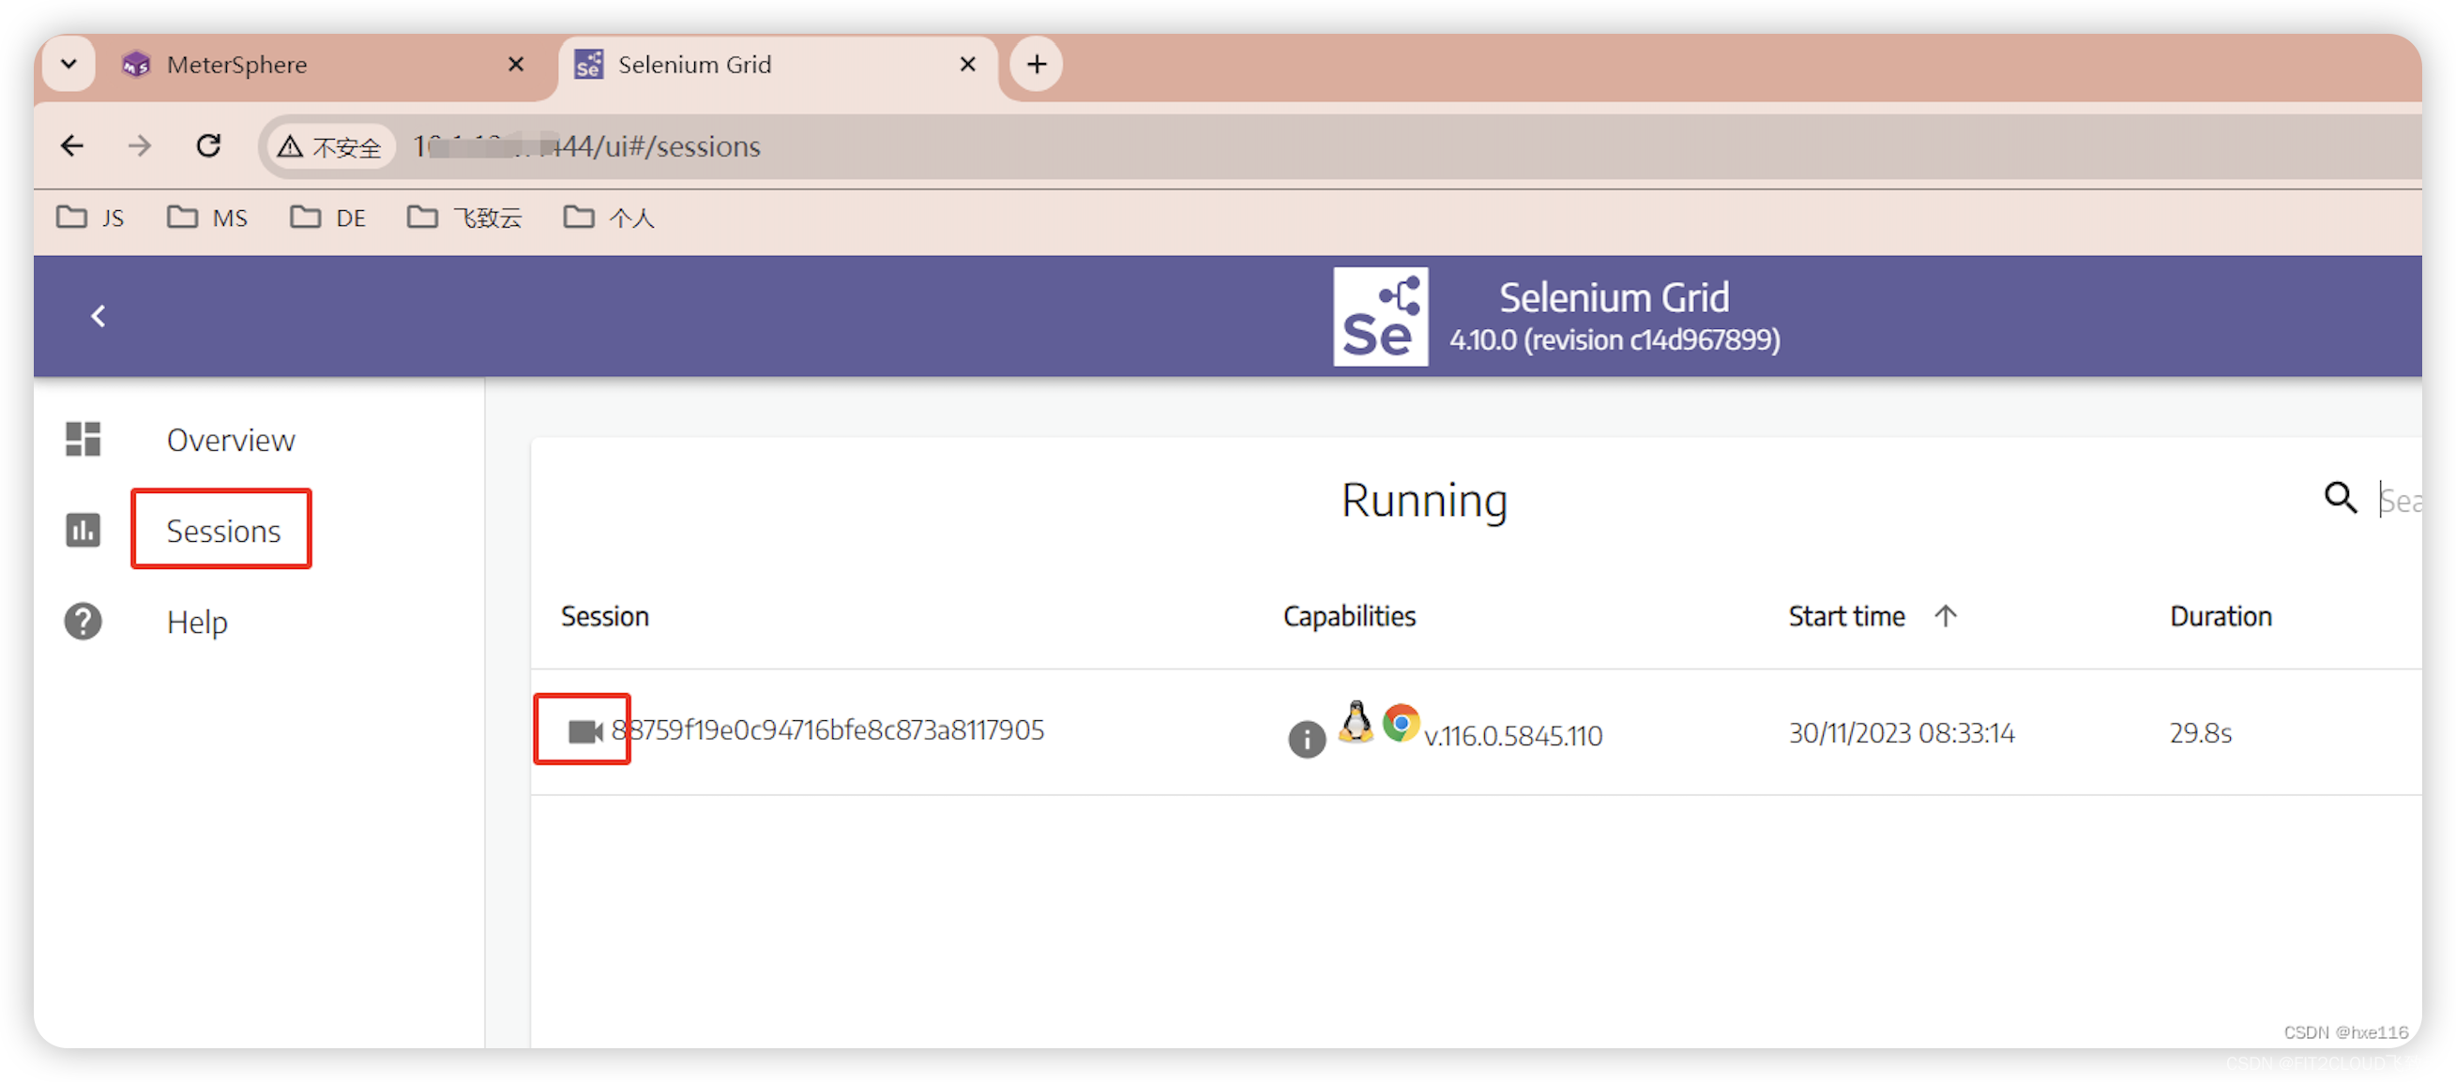Click the browser forward arrow
2456x1082 pixels.
140,146
